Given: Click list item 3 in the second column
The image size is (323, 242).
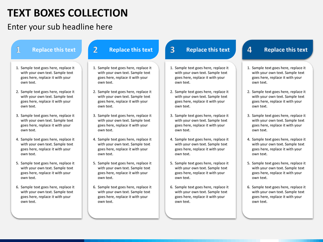Looking at the screenshot, I should pyautogui.click(x=122, y=123).
